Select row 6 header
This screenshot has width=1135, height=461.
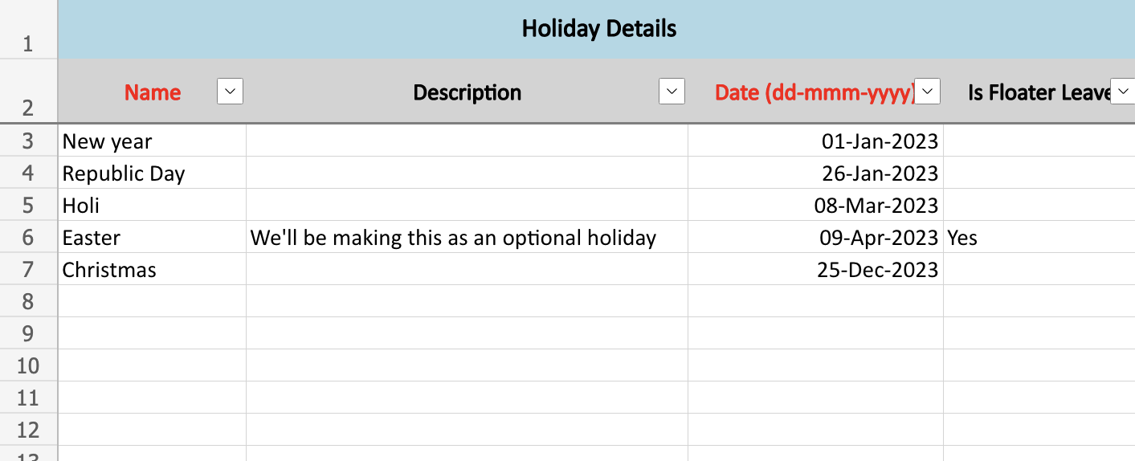coord(28,238)
